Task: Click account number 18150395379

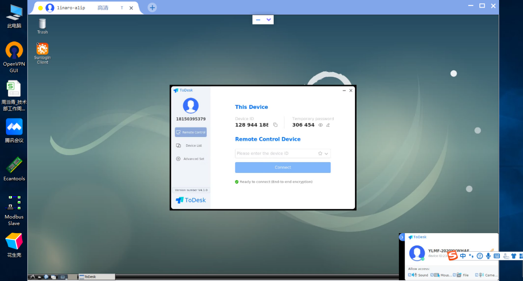Action: (191, 119)
